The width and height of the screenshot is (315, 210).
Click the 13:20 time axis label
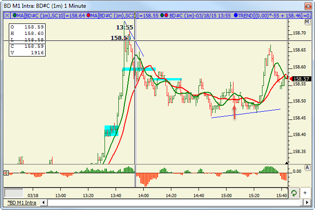click(x=88, y=195)
